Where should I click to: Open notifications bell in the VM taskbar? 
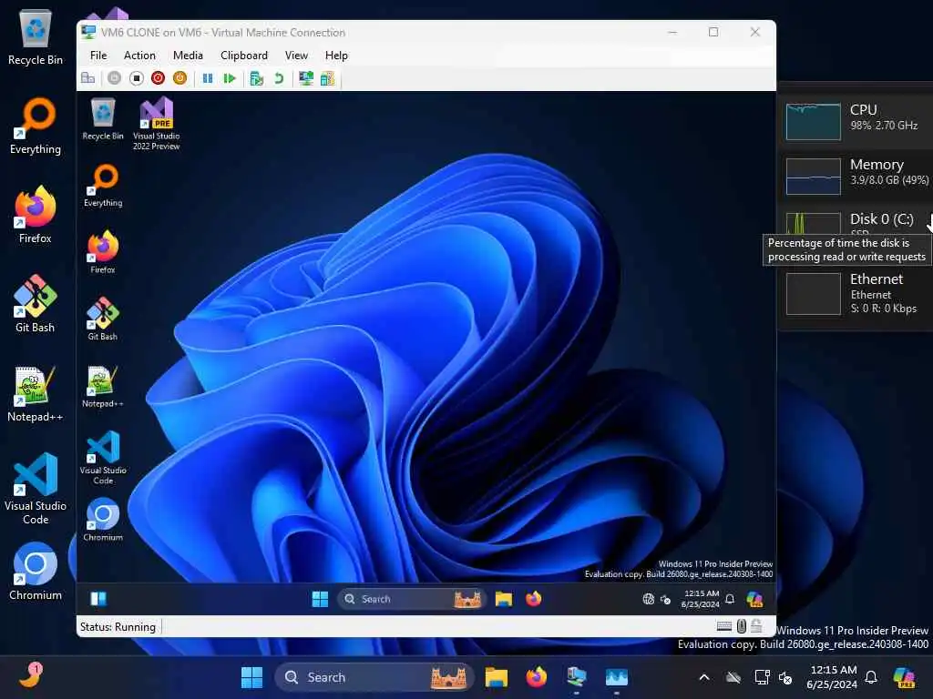(730, 599)
